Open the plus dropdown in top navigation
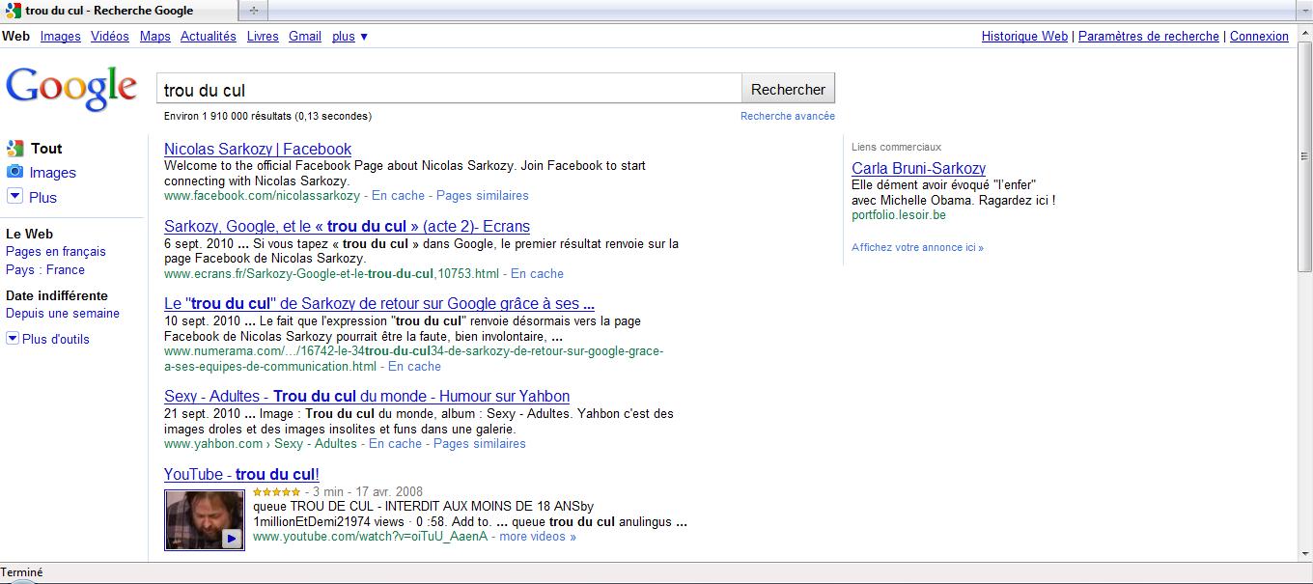 tap(349, 37)
